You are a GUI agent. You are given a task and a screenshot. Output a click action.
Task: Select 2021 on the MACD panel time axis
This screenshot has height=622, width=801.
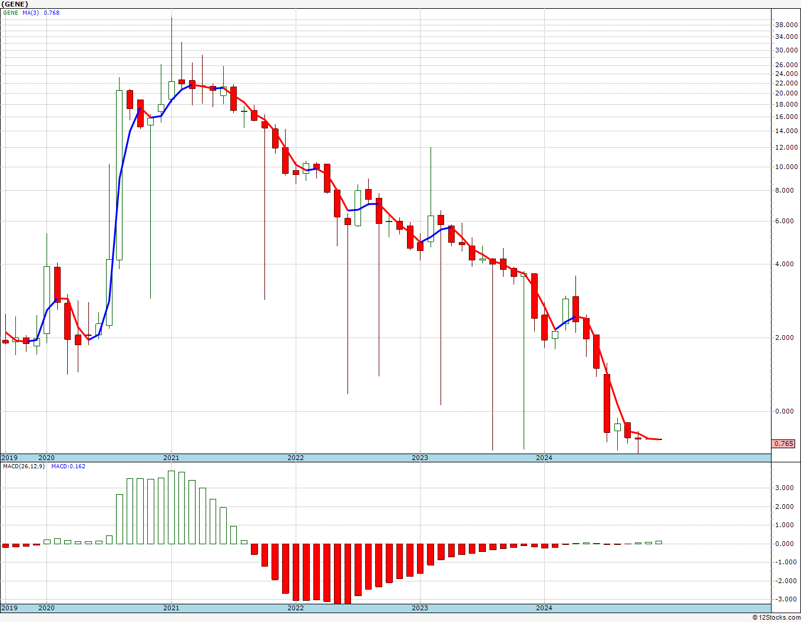[x=171, y=608]
